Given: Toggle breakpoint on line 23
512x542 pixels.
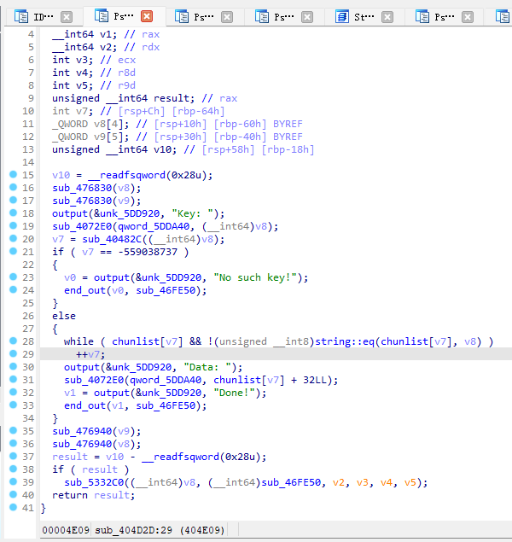Looking at the screenshot, I should [x=13, y=277].
